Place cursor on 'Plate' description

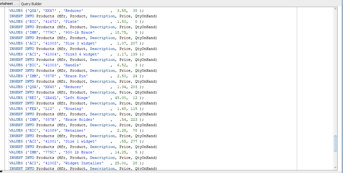pos(71,22)
